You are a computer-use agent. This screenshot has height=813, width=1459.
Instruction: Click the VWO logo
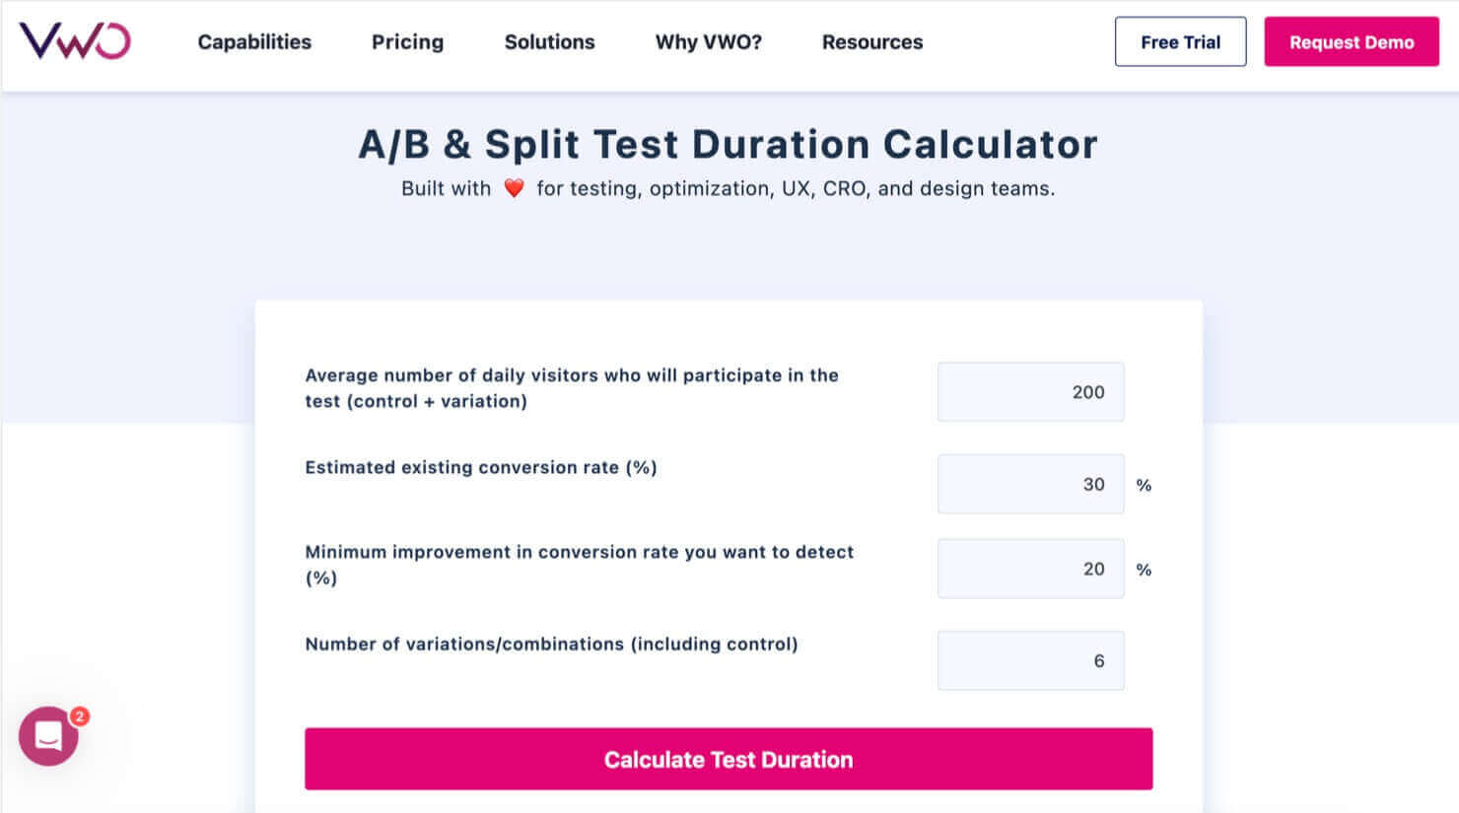[74, 39]
